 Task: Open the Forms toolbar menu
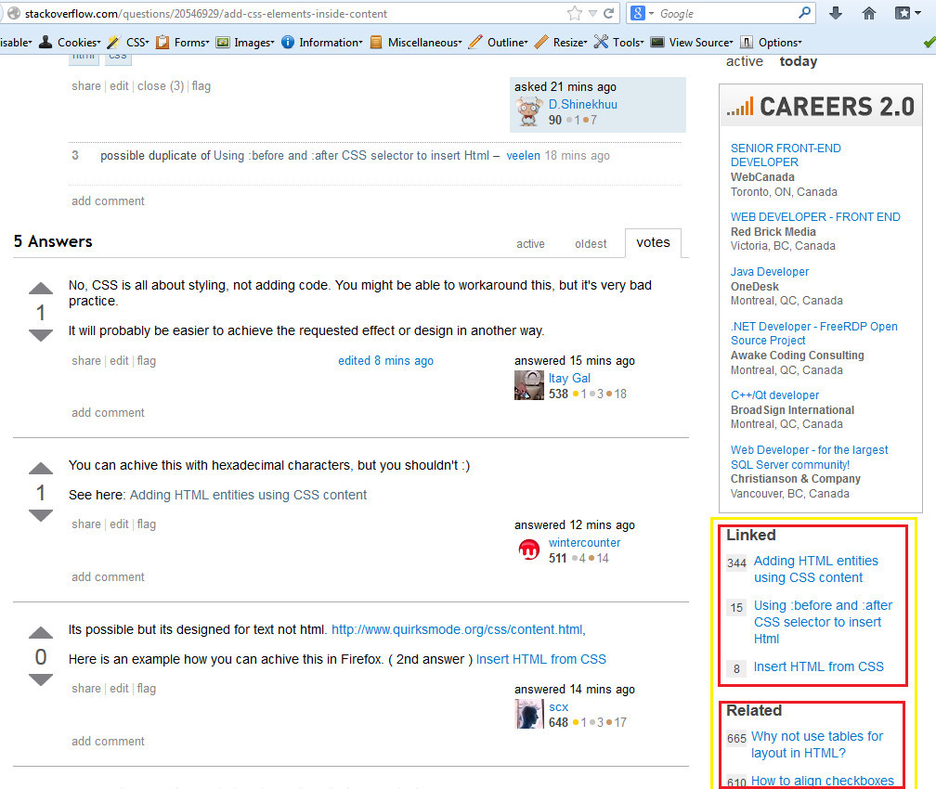(x=183, y=43)
